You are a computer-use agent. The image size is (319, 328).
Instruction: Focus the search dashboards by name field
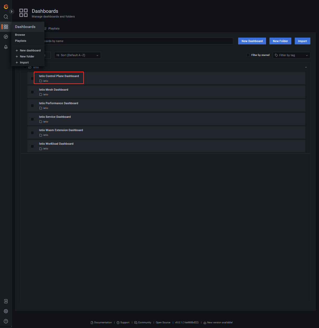127,41
